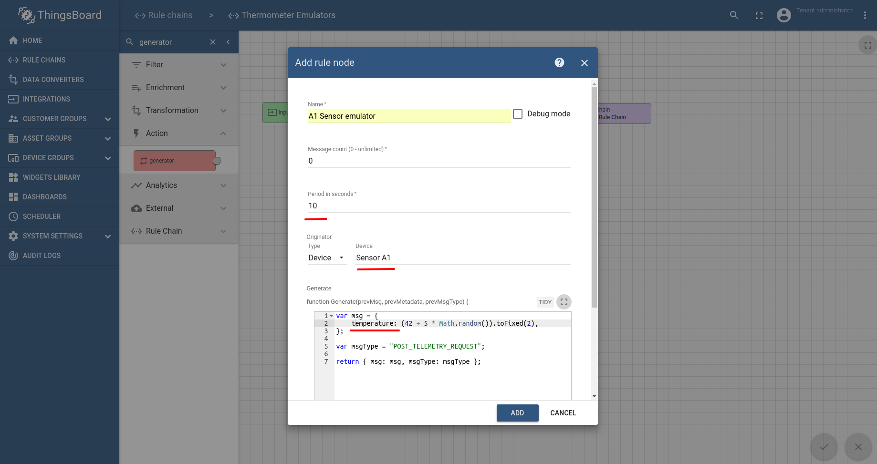The height and width of the screenshot is (464, 877).
Task: Open Integrations page
Action: (60, 99)
